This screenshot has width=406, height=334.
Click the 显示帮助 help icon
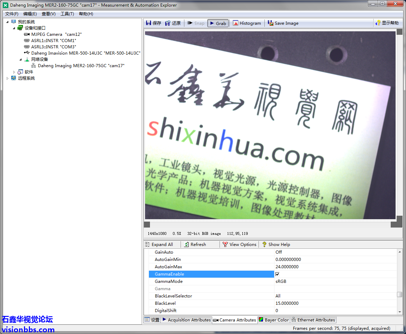(378, 23)
